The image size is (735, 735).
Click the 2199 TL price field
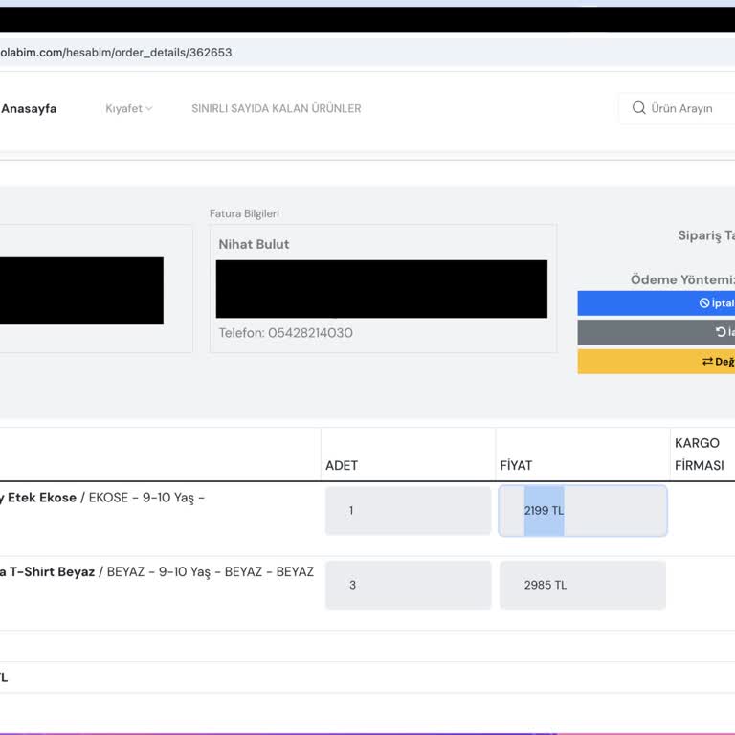click(582, 511)
